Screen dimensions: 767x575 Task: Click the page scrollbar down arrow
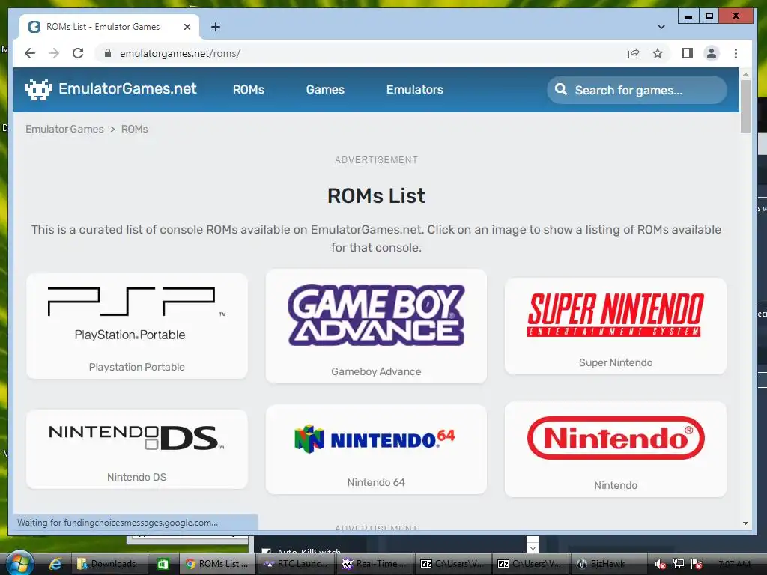tap(745, 523)
